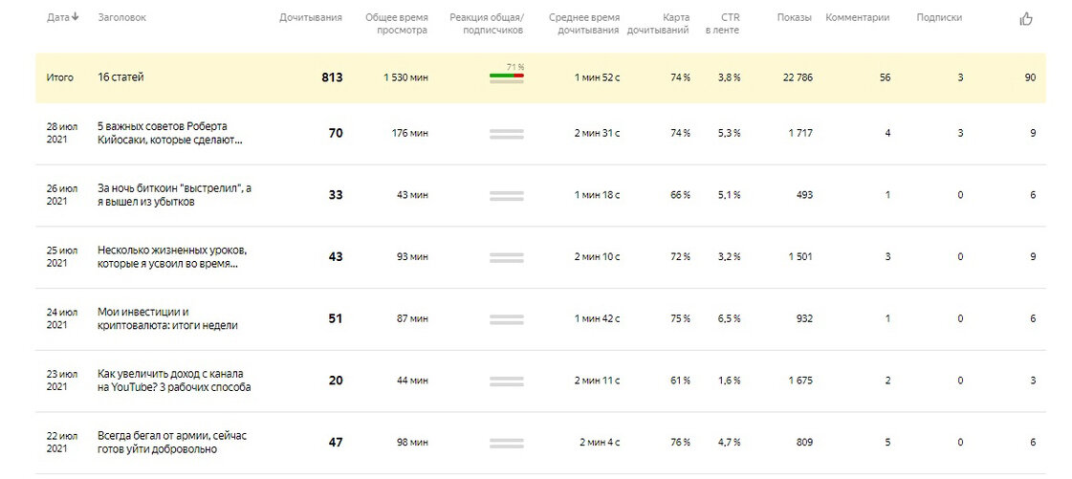The height and width of the screenshot is (479, 1072).
Task: Click impressions value 809
Action: (x=804, y=442)
